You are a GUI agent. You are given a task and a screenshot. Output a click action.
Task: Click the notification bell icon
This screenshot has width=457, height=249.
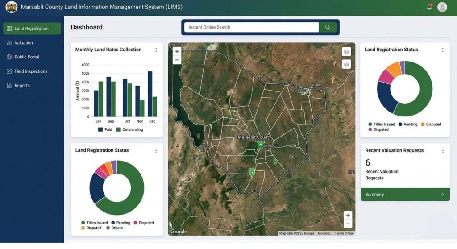pyautogui.click(x=429, y=7)
